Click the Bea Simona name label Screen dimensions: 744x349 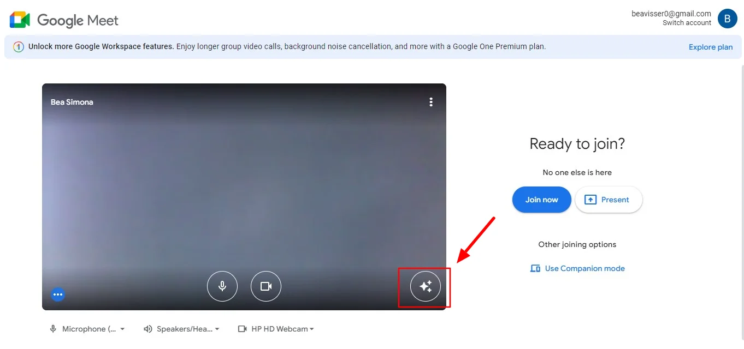pos(72,102)
